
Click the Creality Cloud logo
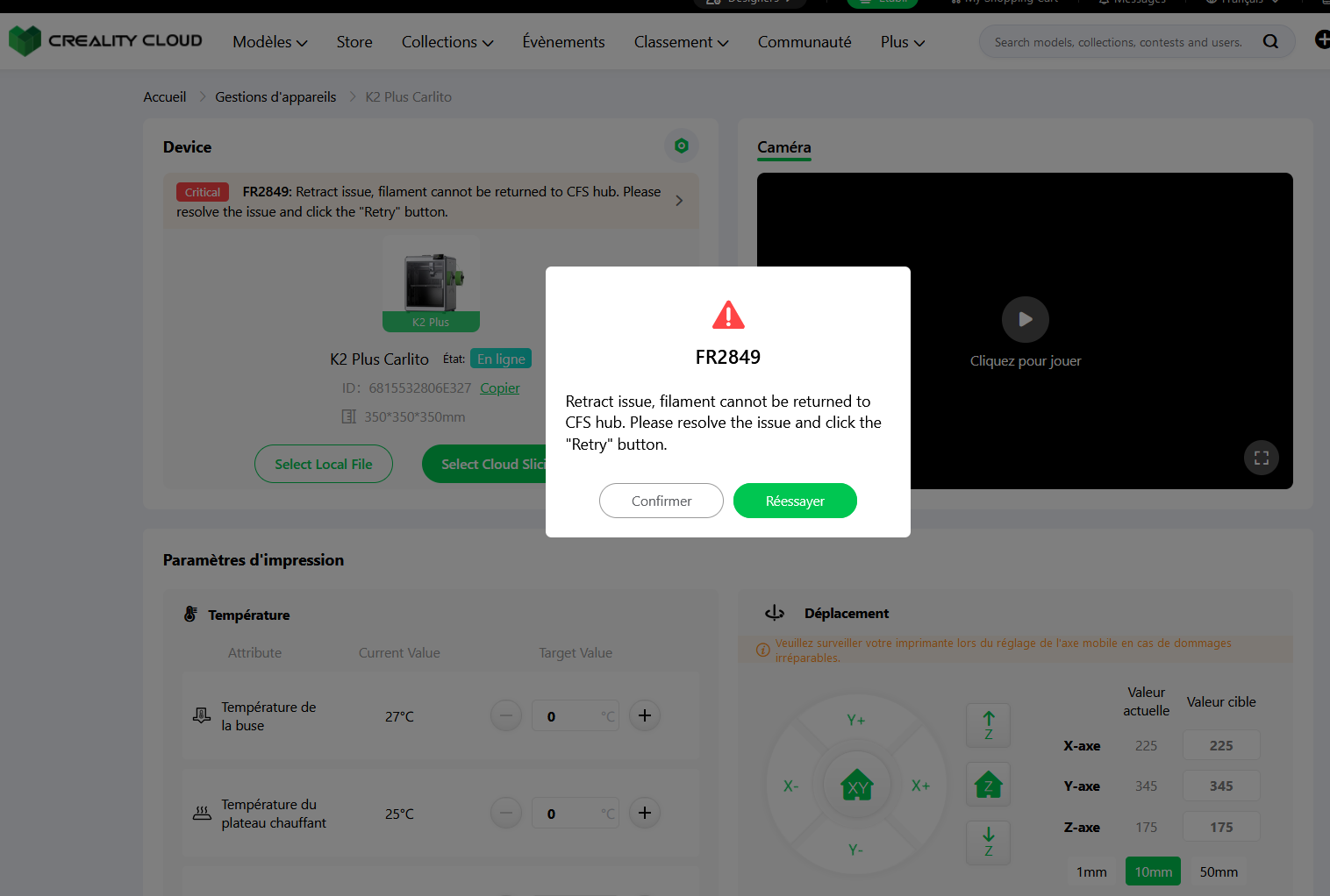105,40
